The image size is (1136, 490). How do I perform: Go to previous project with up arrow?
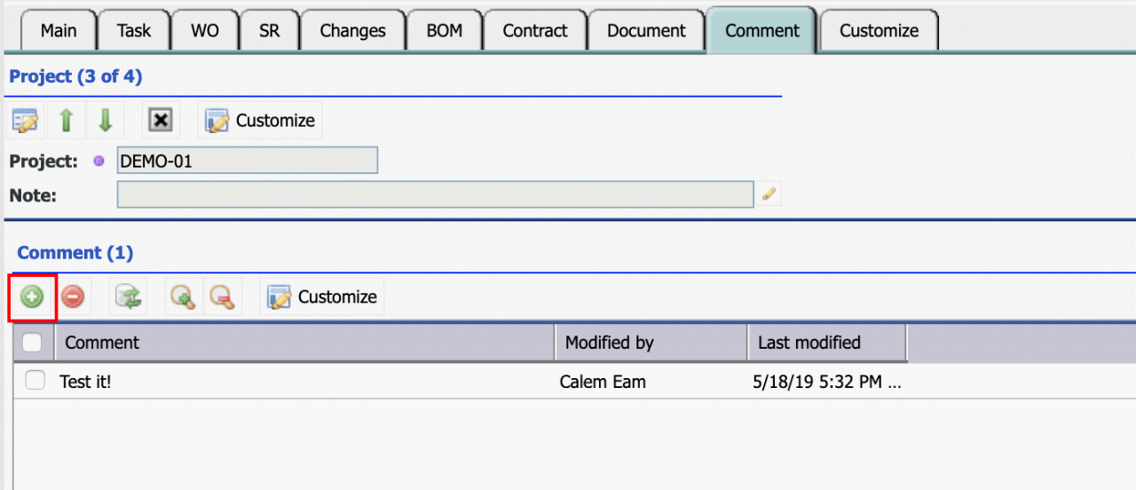click(66, 121)
